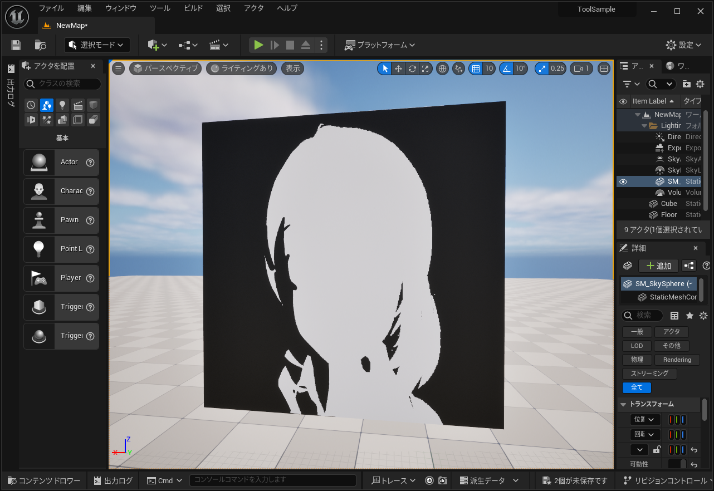Activate the rotate tool in viewport
This screenshot has width=714, height=491.
(412, 68)
